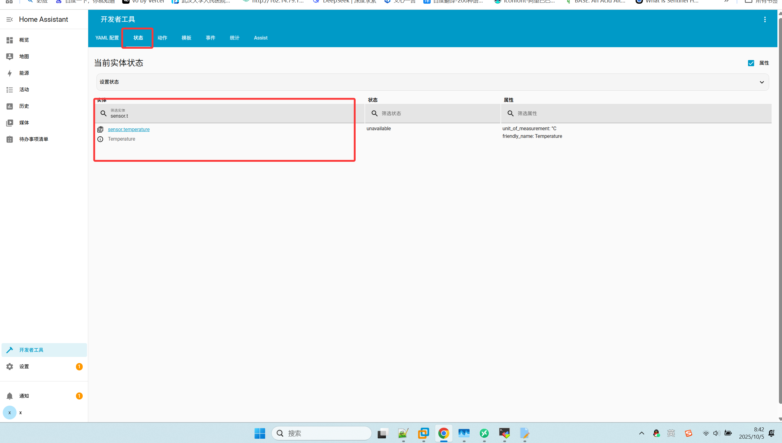This screenshot has height=443, width=782.
Task: Open 通知 bell notifications
Action: 9,396
